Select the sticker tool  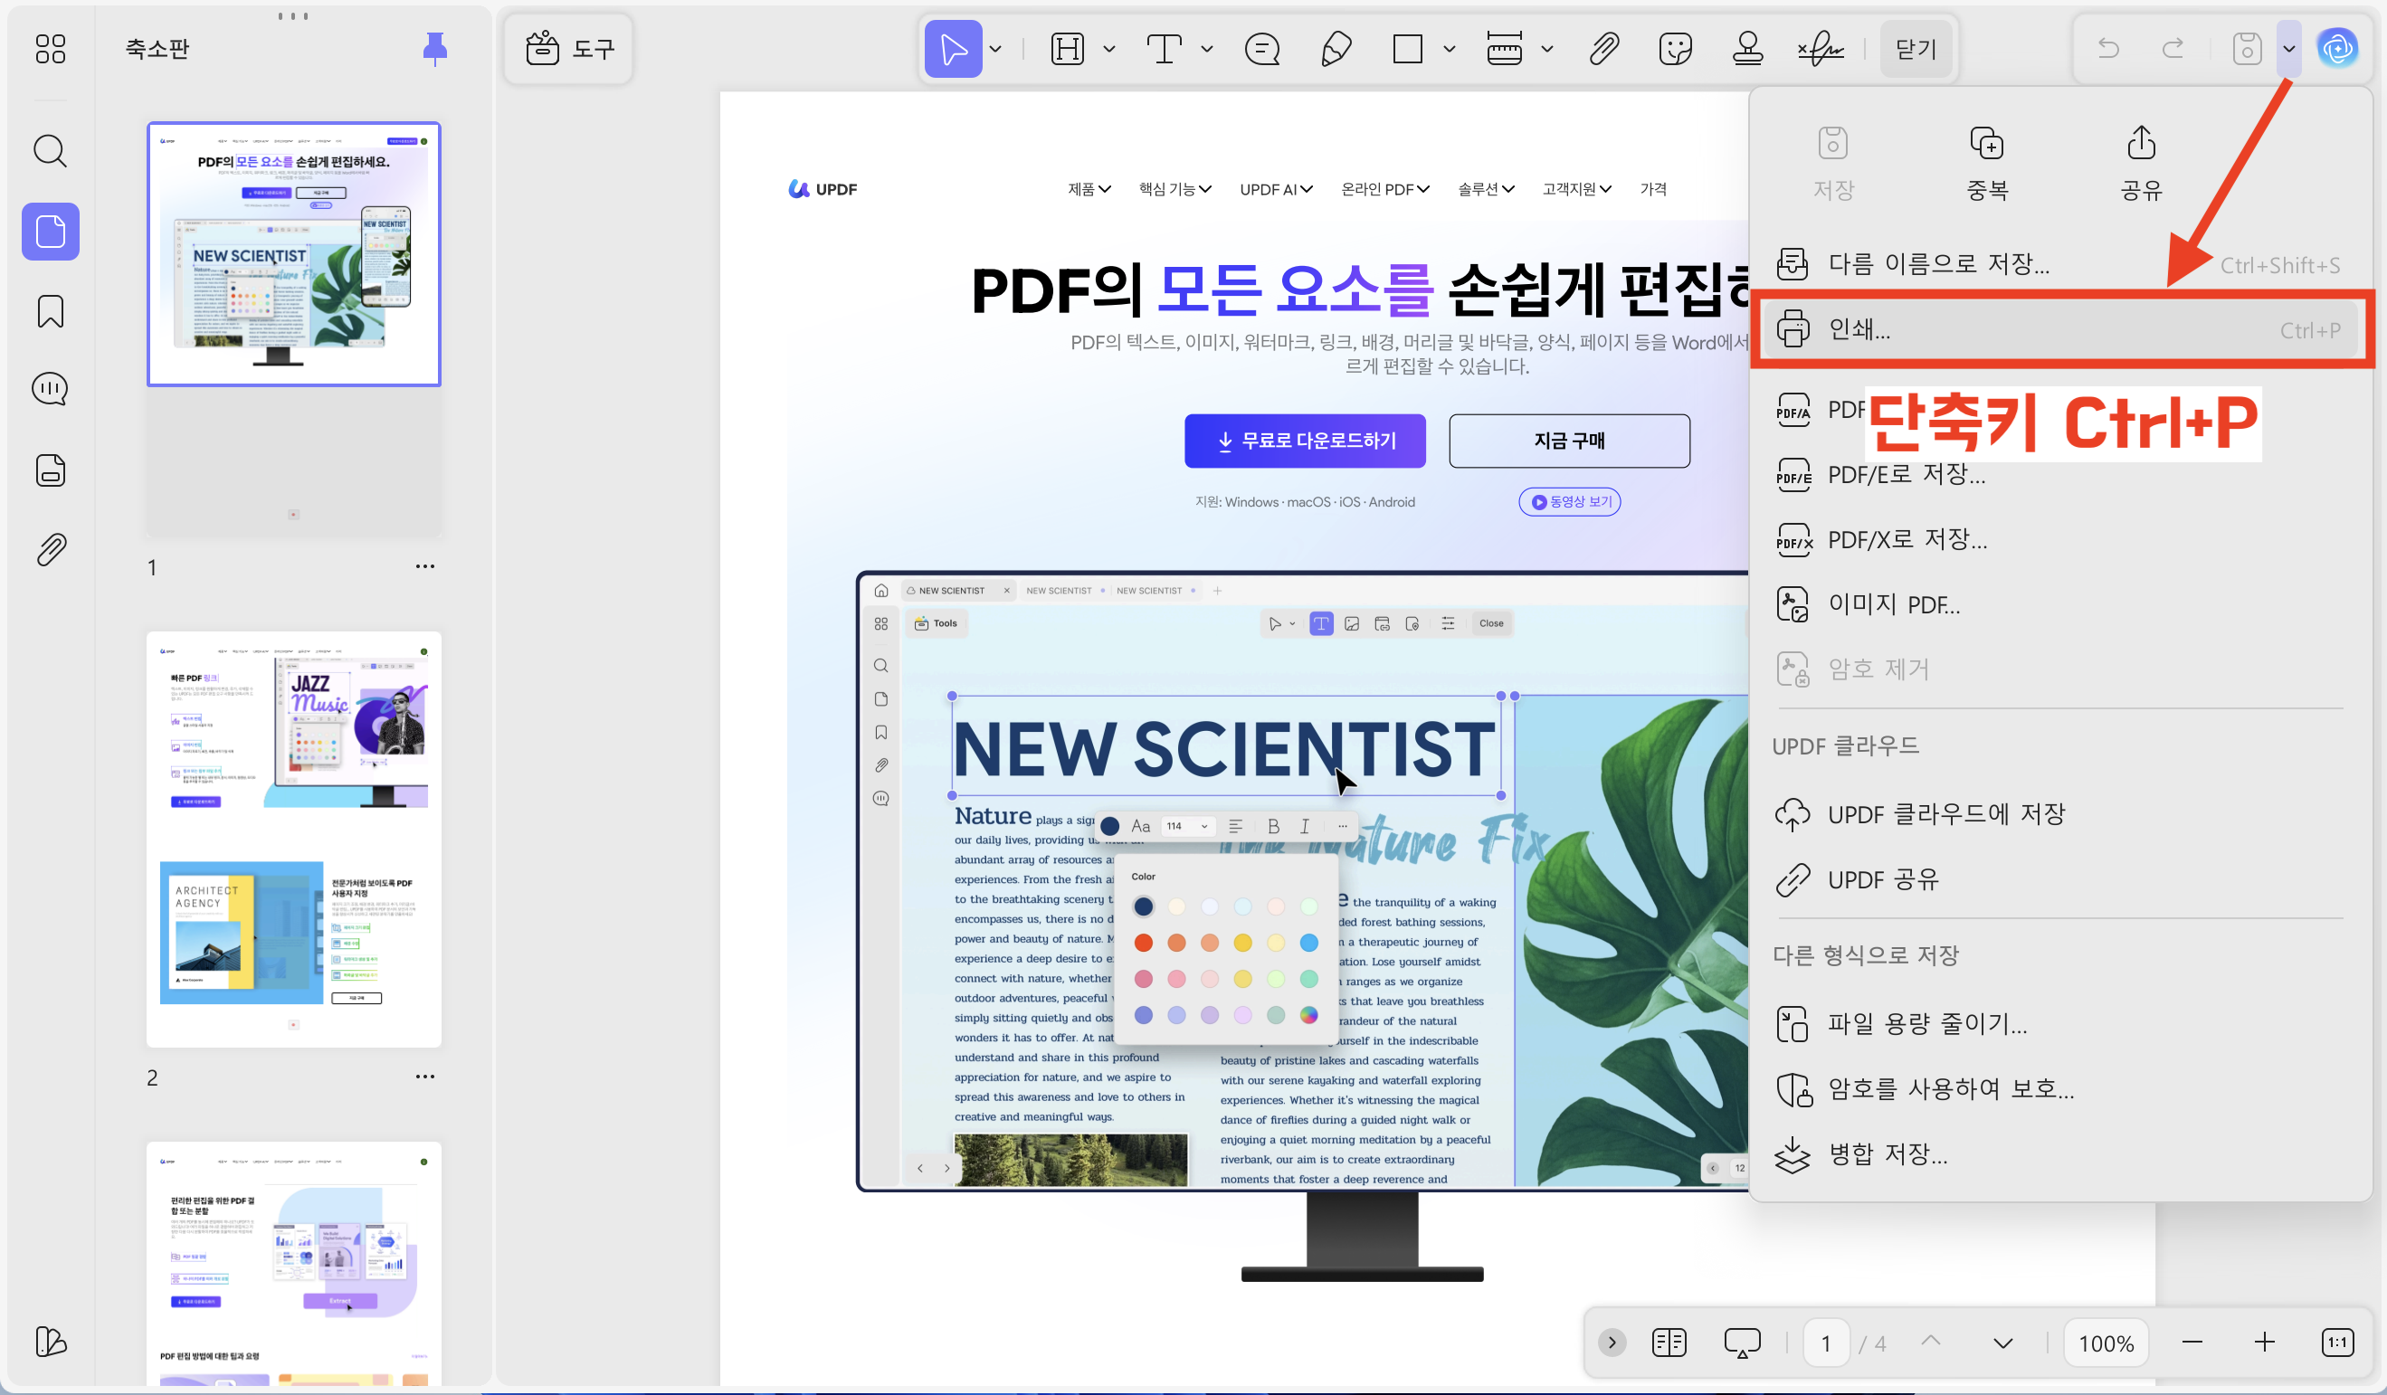tap(1676, 48)
